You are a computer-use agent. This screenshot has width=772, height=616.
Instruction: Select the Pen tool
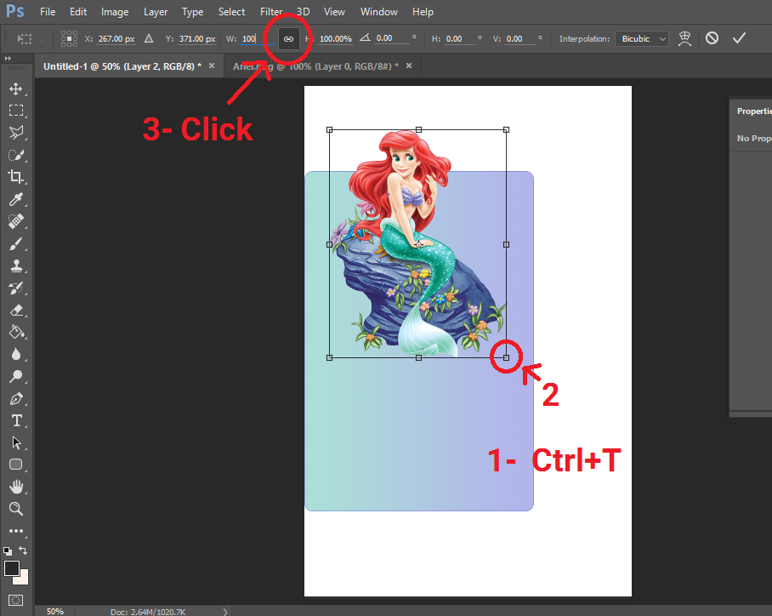click(16, 399)
